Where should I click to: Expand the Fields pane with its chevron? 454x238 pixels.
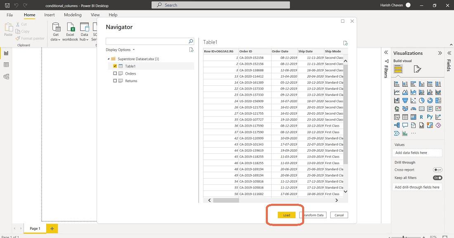point(449,53)
